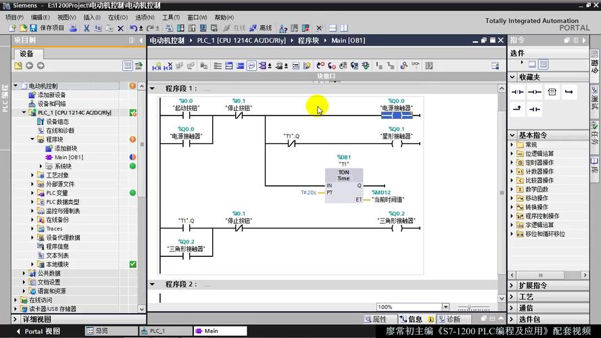Click the split editor horizontally icon
The image size is (601, 338).
coord(333,28)
